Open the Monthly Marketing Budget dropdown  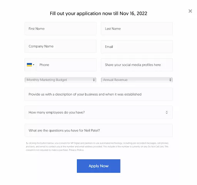coord(60,80)
